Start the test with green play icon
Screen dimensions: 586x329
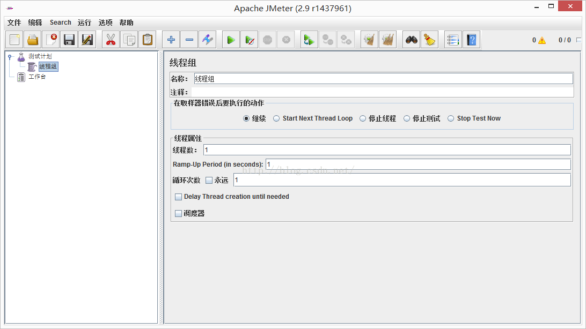point(231,40)
